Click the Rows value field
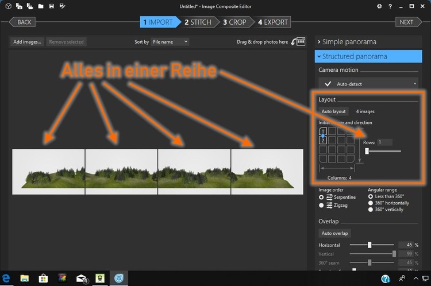 pyautogui.click(x=384, y=142)
